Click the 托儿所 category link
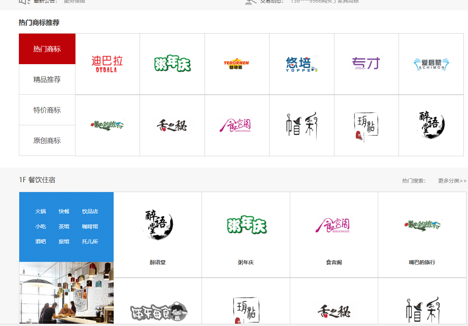The height and width of the screenshot is (326, 468). (90, 241)
